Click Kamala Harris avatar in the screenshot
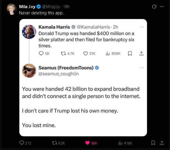 coord(29,32)
